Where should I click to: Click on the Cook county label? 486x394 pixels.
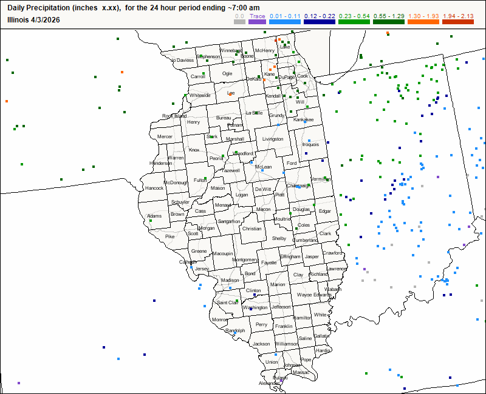(303, 76)
